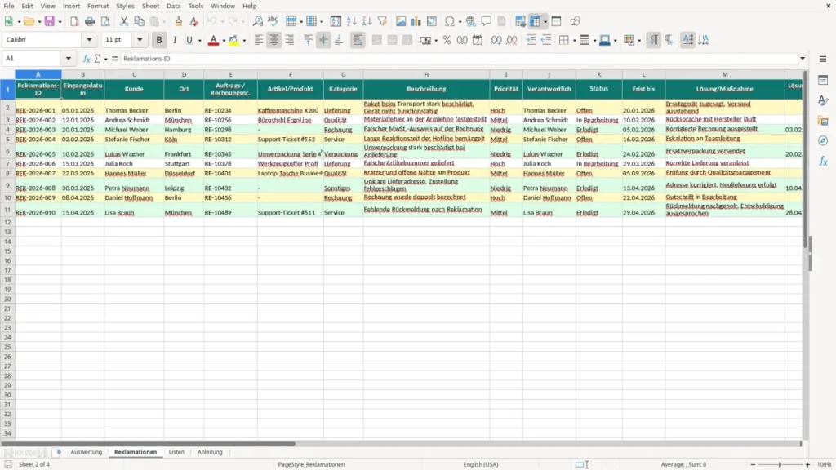Switch to the Listen sheet tab
The image size is (836, 470).
176,452
